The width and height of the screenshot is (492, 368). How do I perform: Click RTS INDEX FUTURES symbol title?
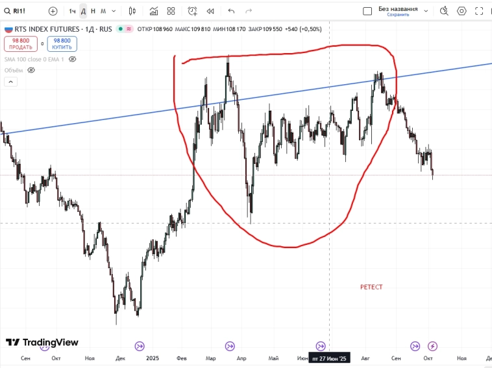point(47,29)
